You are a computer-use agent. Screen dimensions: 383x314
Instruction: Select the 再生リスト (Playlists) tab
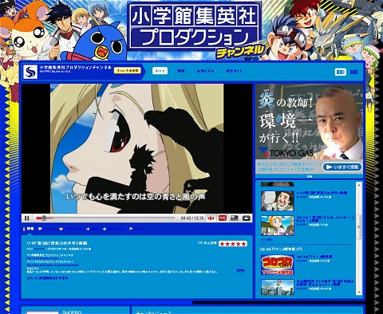[234, 71]
